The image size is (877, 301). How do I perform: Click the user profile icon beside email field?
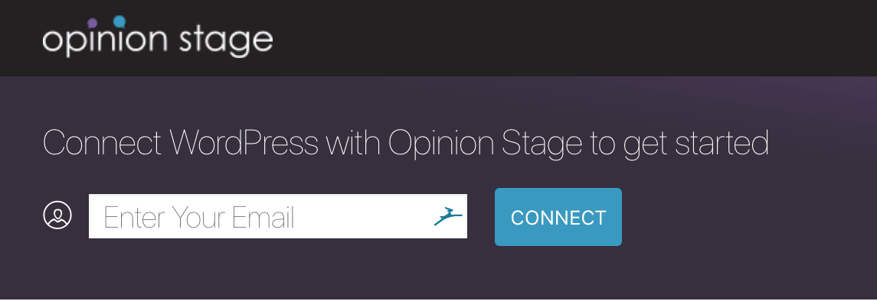click(57, 215)
